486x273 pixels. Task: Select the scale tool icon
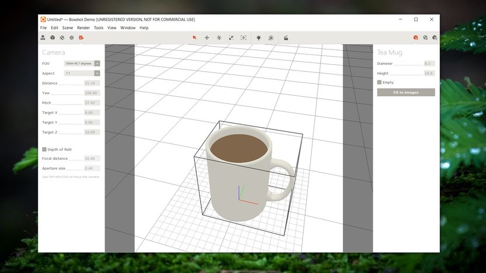click(x=231, y=38)
